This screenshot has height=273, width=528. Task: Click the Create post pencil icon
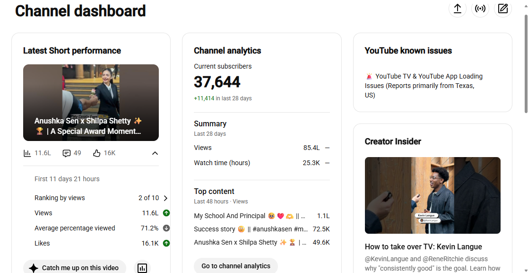[503, 9]
